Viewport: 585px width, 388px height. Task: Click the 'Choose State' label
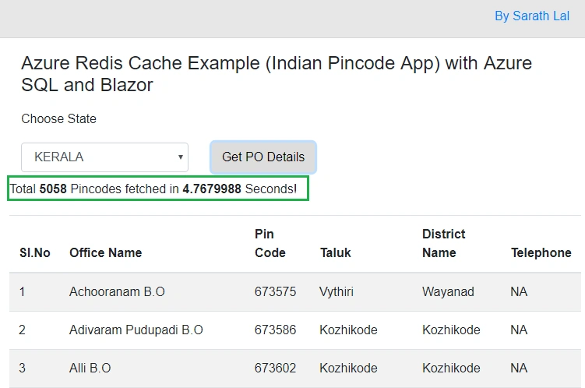[59, 118]
